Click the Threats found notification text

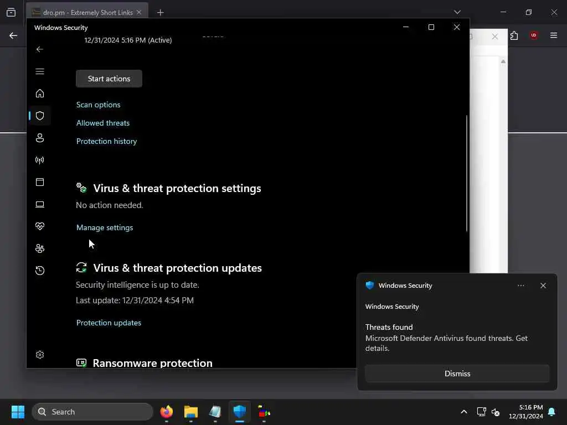(x=389, y=327)
